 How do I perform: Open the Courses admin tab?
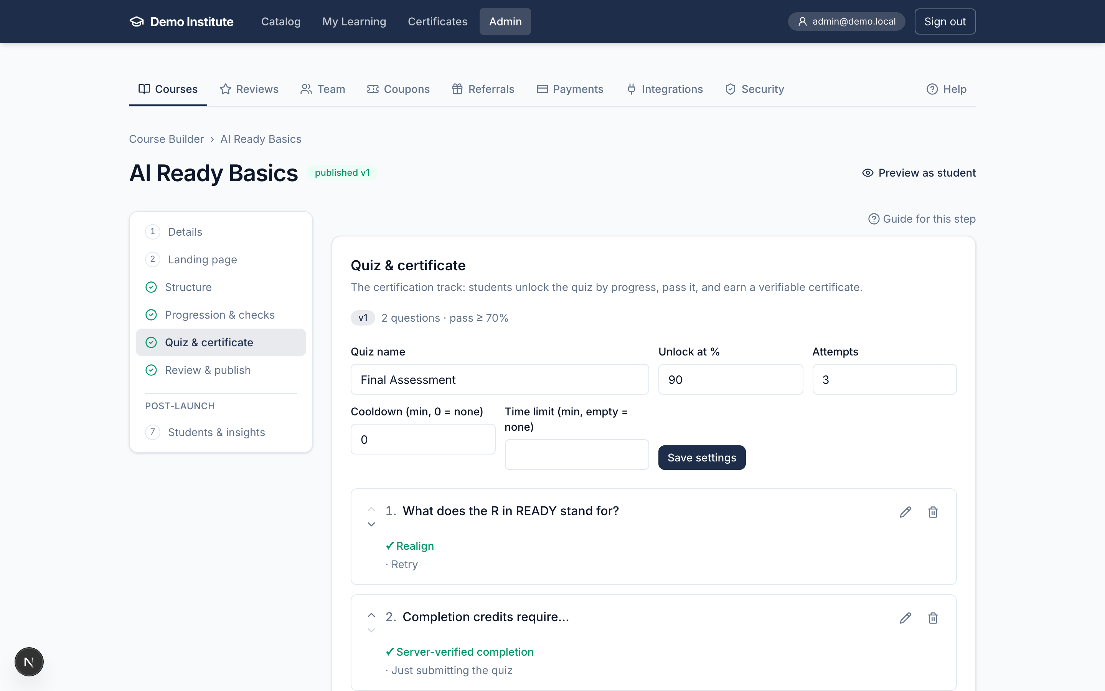pyautogui.click(x=168, y=89)
